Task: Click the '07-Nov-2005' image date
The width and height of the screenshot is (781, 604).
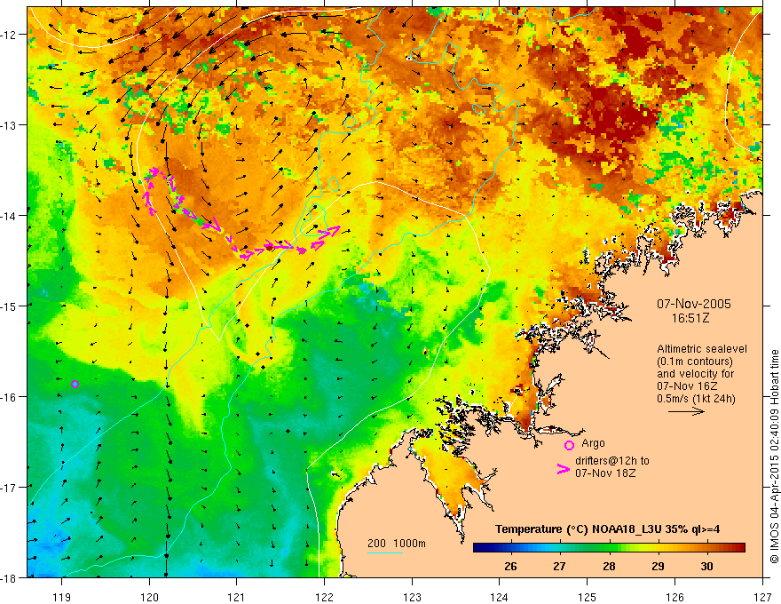Action: pos(694,304)
